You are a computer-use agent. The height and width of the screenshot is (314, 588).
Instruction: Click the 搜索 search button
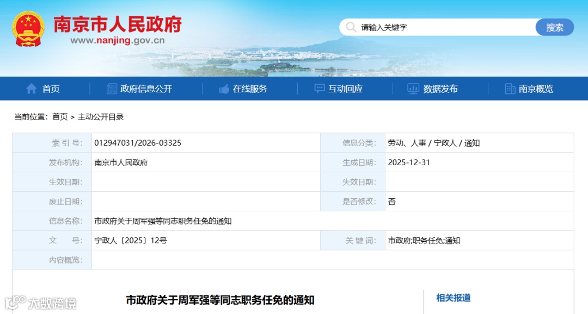tap(555, 27)
